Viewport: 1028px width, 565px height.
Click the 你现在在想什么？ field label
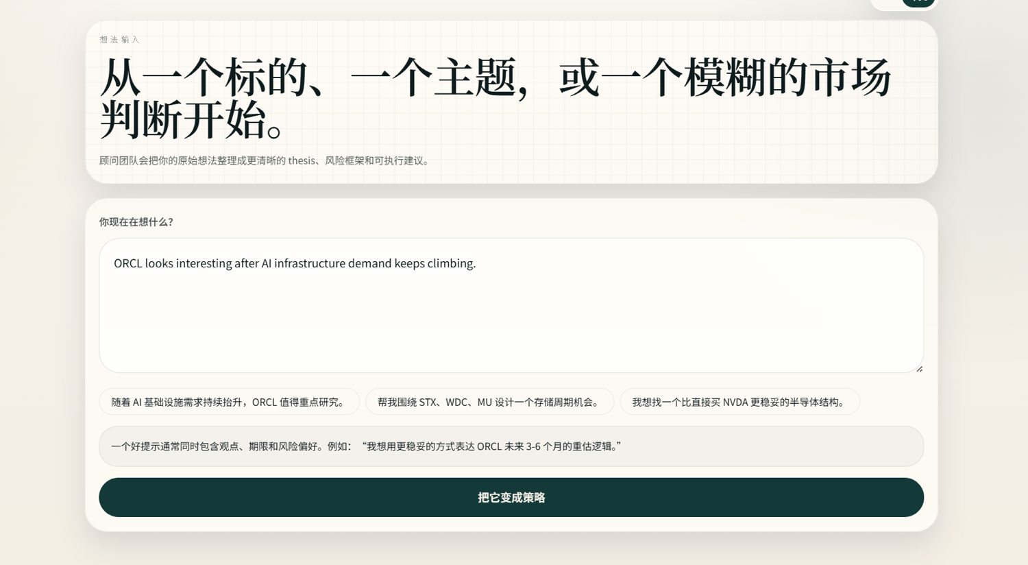pos(136,222)
